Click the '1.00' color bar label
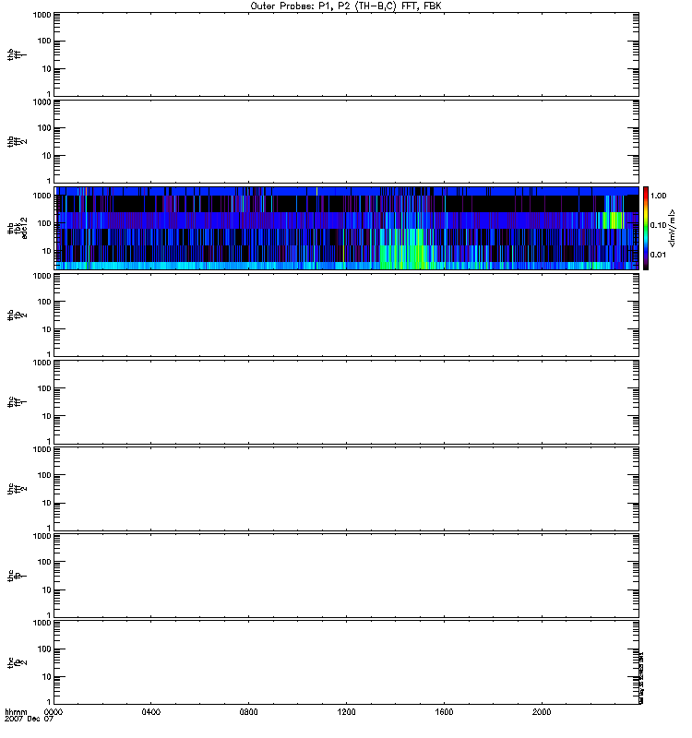This screenshot has width=692, height=738. [x=658, y=196]
